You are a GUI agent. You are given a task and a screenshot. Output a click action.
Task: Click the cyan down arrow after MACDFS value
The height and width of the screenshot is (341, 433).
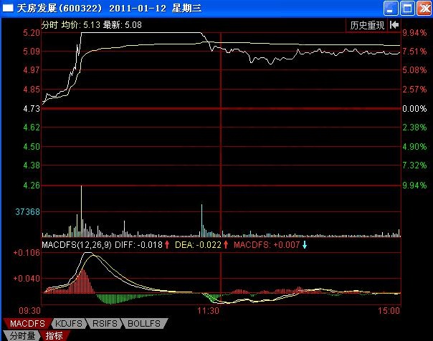[305, 245]
